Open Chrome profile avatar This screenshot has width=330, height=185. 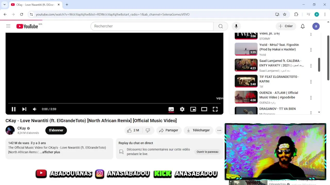317,14
